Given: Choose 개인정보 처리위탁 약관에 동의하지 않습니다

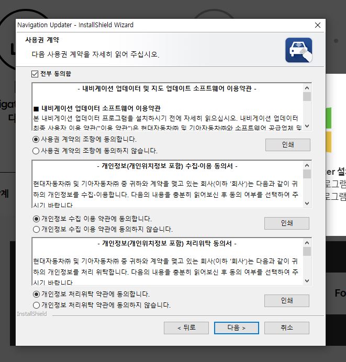Looking at the screenshot, I should (36, 305).
